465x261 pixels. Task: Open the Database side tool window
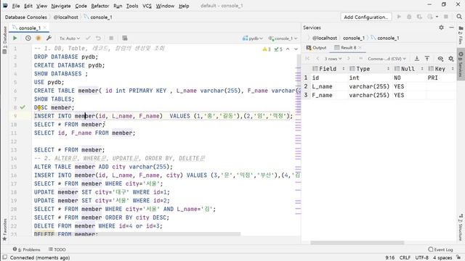pyautogui.click(x=4, y=40)
